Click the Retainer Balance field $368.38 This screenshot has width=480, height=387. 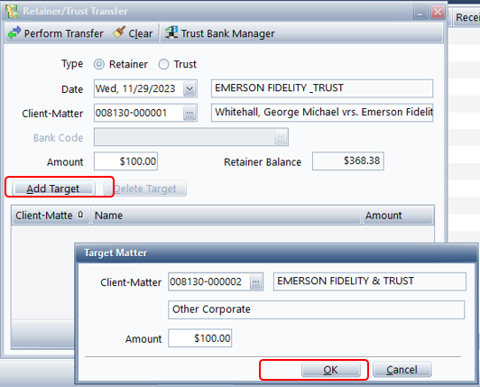[348, 161]
